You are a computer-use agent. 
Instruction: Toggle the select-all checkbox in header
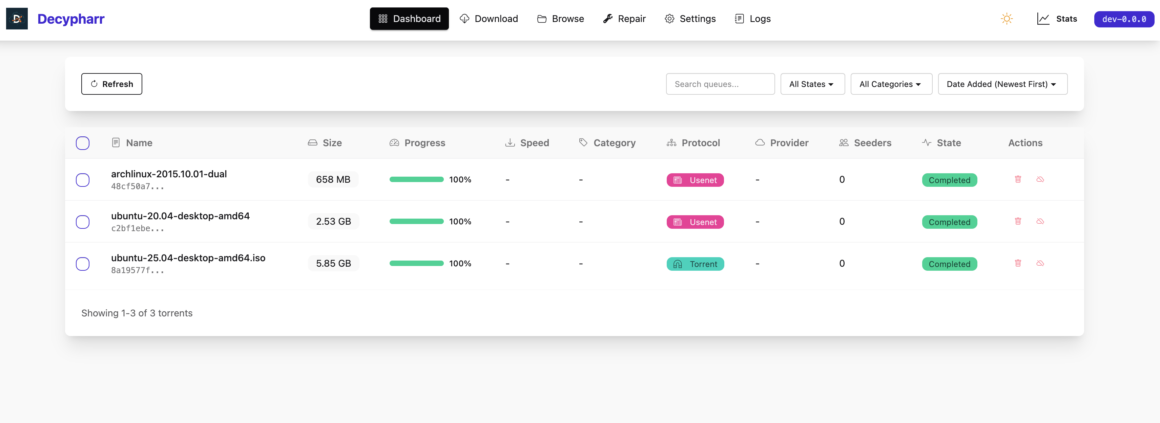(x=82, y=143)
